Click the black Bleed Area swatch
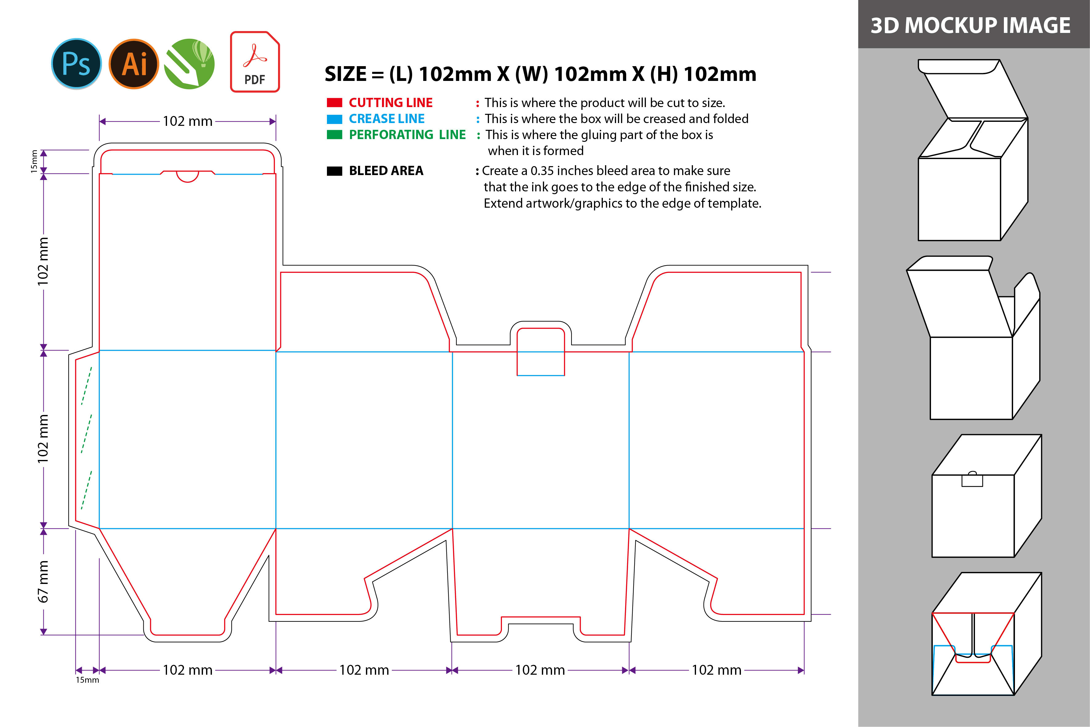The image size is (1090, 727). tap(335, 171)
